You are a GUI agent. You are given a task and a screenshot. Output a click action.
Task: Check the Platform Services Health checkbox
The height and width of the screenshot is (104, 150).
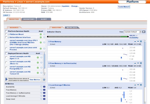pyautogui.click(x=6, y=31)
